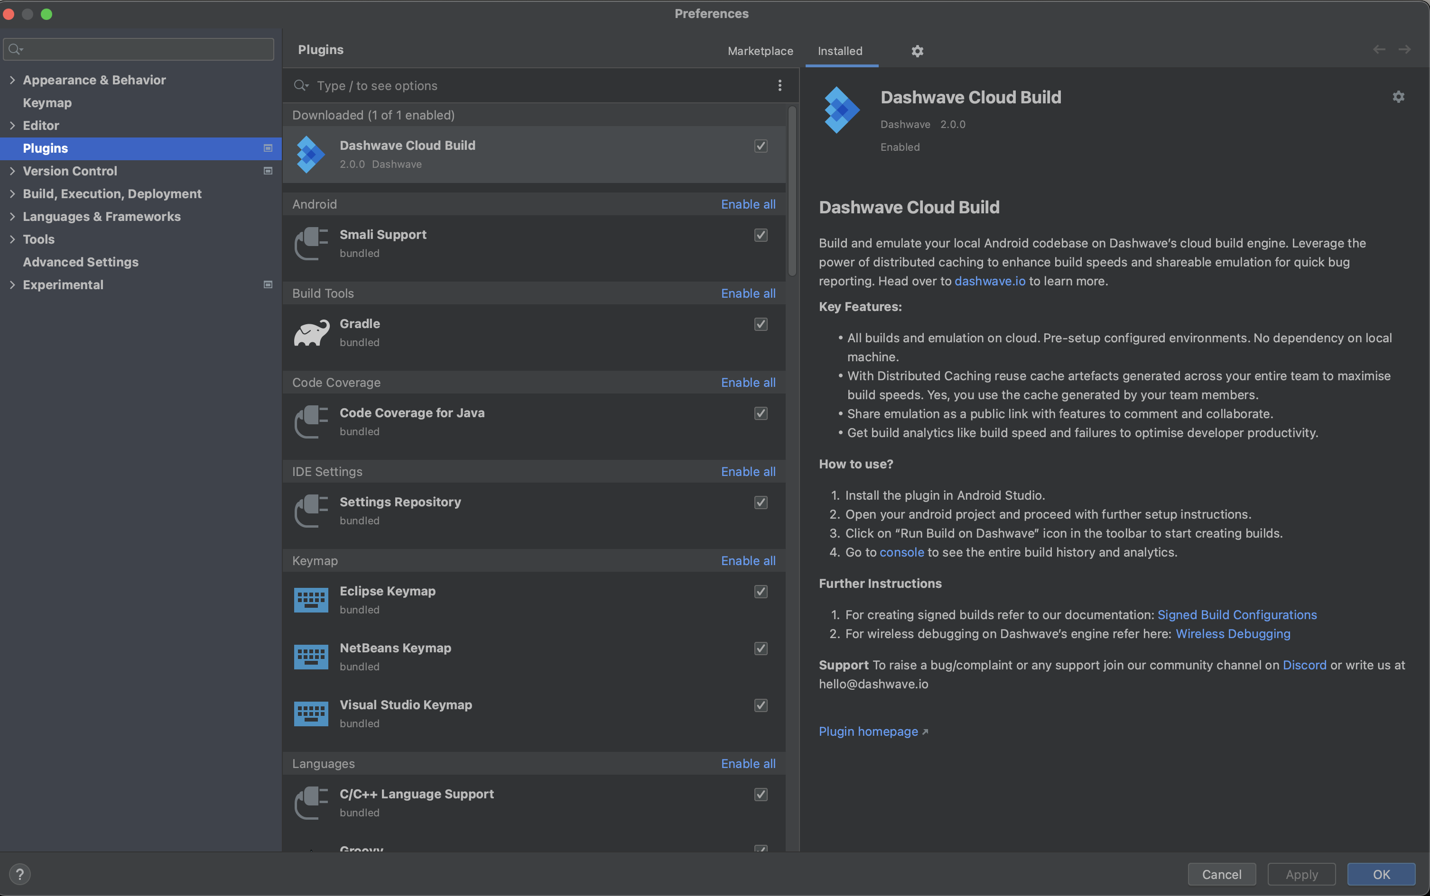Viewport: 1430px width, 896px height.
Task: Uncheck the Smali Support plugin
Action: click(x=761, y=235)
